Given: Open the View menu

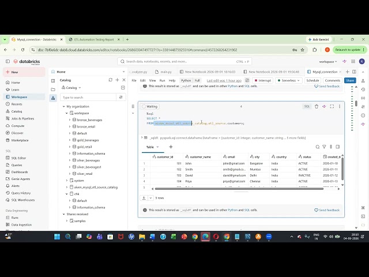Looking at the screenshot, I should (152, 81).
